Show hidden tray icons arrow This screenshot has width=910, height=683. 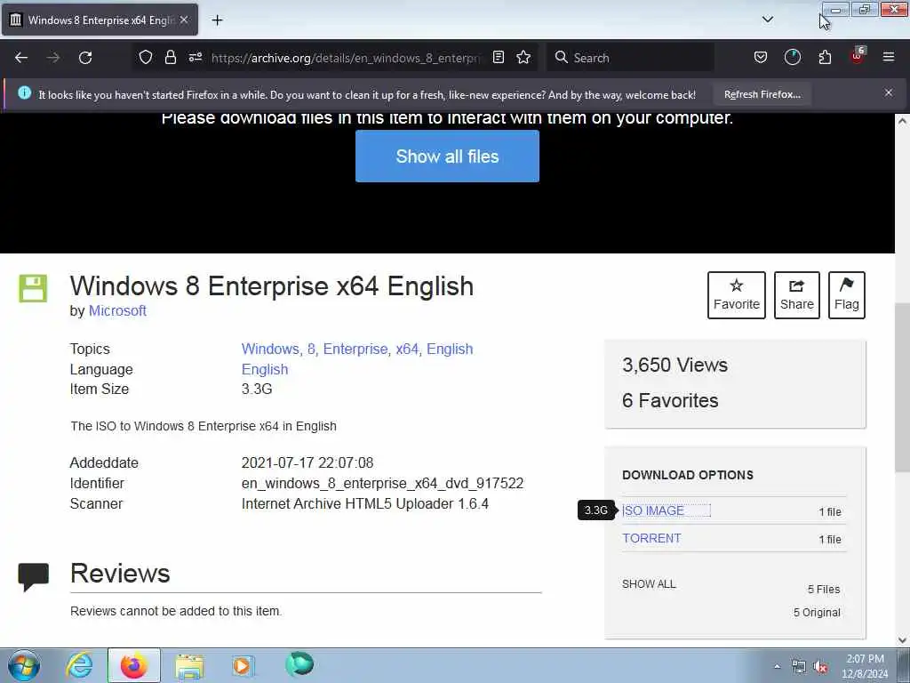[x=777, y=666]
